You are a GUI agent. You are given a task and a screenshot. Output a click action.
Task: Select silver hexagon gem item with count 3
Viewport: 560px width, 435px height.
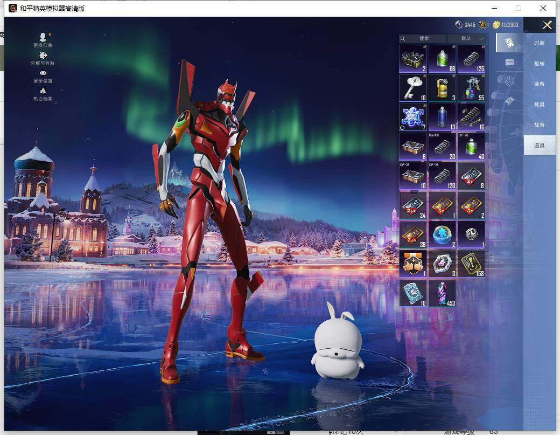[x=442, y=264]
